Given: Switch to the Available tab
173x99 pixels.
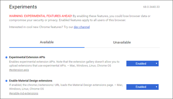Looking at the screenshot, I should pos(47,42).
